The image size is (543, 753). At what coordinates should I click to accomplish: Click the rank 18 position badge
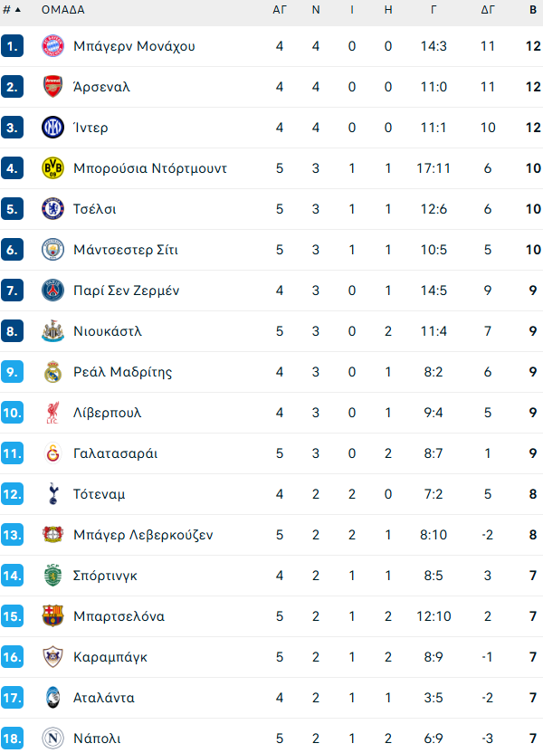[x=12, y=739]
